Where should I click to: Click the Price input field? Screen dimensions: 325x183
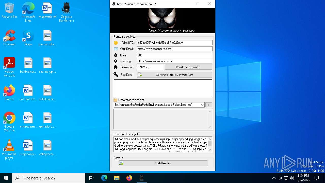point(174,55)
